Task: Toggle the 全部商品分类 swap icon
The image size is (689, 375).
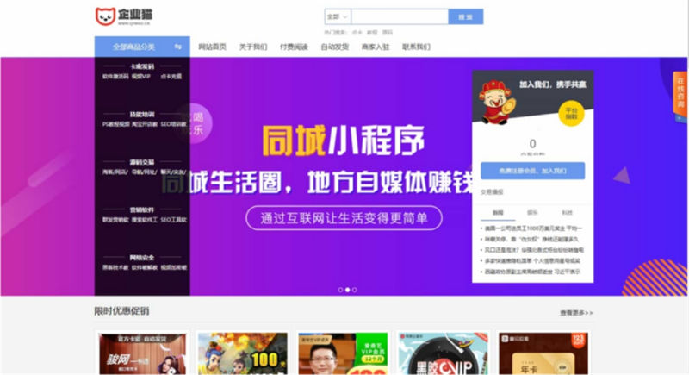Action: [x=177, y=47]
